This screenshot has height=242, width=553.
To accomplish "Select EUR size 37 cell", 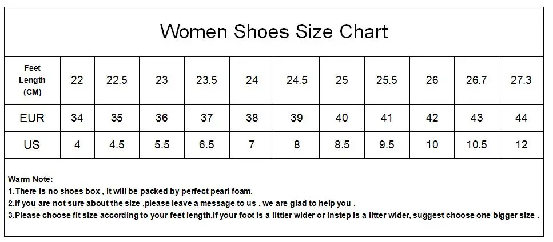I will [206, 118].
